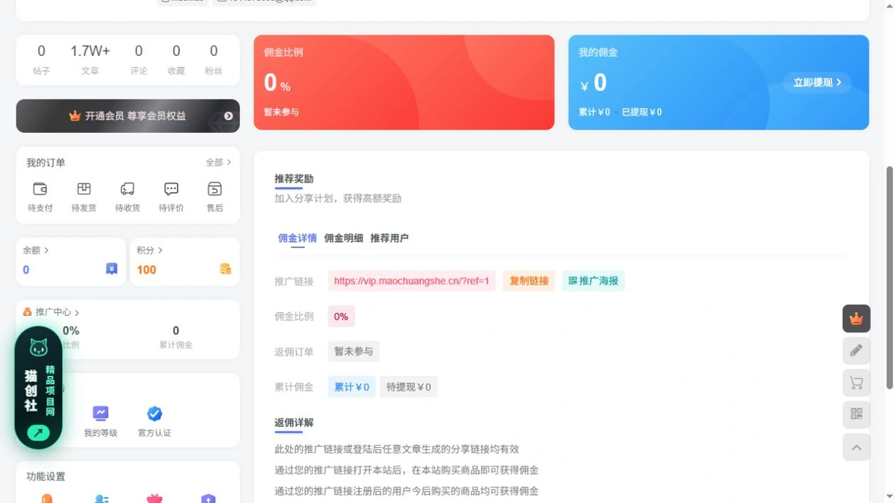895x503 pixels.
Task: Open 官方认证 verification badge icon
Action: (x=154, y=414)
